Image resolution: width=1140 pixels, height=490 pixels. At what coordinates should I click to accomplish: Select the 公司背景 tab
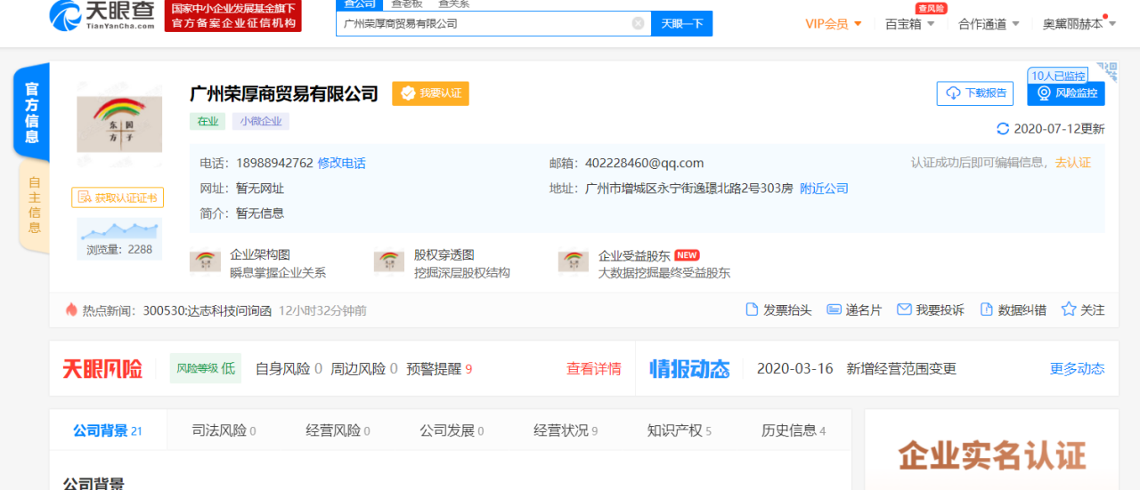107,430
